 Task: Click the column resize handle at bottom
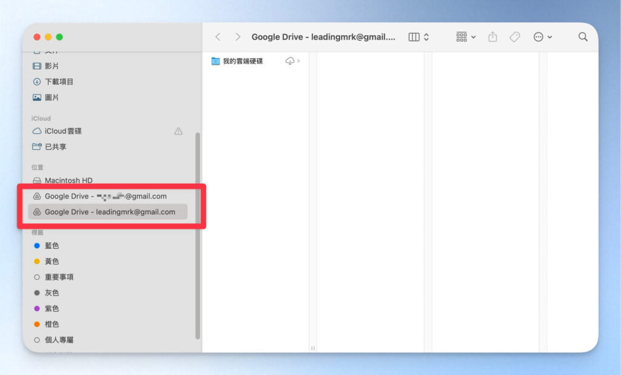(313, 348)
